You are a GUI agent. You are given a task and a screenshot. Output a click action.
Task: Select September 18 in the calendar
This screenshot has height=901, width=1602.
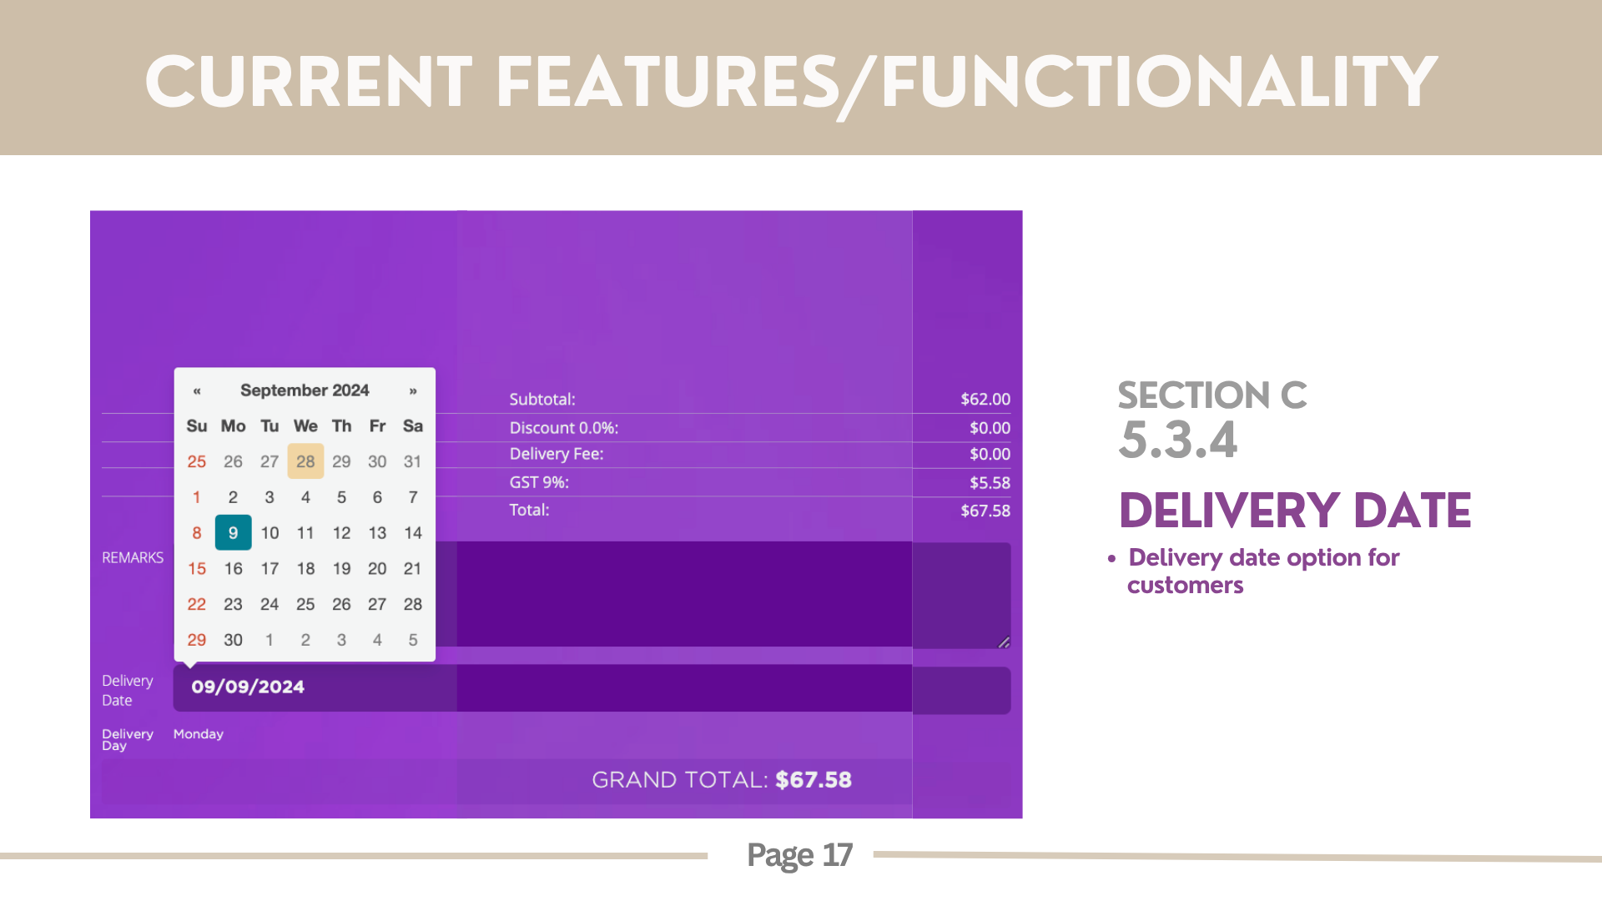305,568
